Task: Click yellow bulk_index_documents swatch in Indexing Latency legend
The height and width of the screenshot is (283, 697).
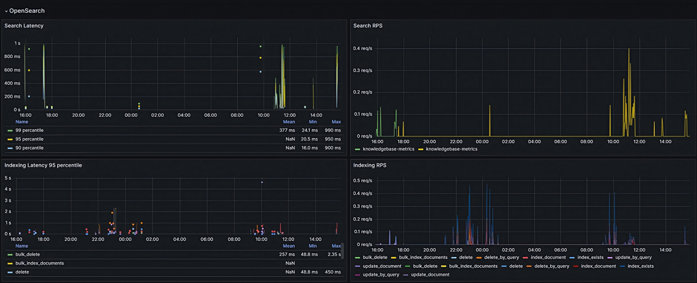Action: [x=10, y=263]
